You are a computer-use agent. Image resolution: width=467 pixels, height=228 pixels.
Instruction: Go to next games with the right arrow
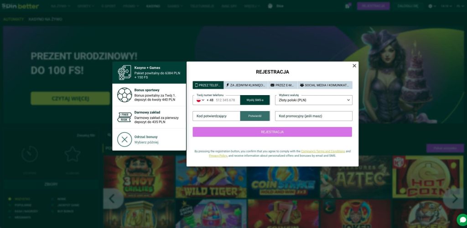click(454, 198)
